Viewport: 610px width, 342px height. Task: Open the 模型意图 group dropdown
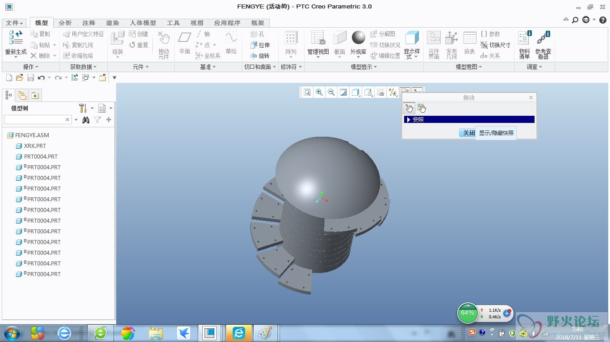[x=469, y=67]
